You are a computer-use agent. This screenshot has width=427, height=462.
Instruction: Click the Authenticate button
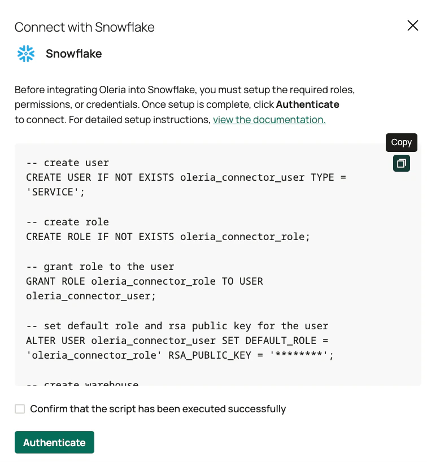tap(55, 442)
